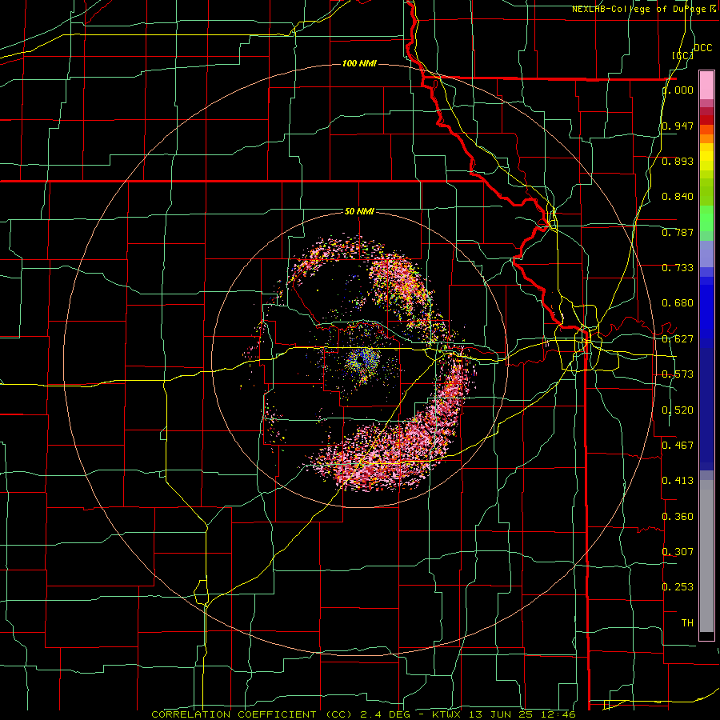Image resolution: width=720 pixels, height=720 pixels.
Task: Select the 0.787 scale value label
Action: click(678, 232)
